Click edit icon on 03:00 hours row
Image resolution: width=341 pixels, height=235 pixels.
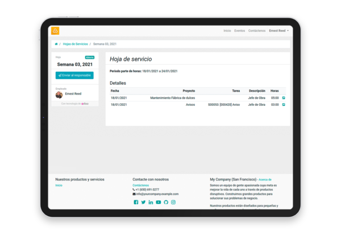click(x=284, y=105)
